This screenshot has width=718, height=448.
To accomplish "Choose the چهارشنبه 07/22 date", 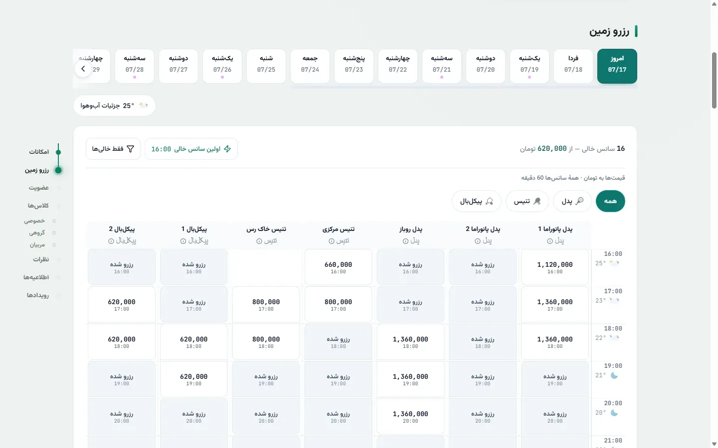I will point(398,66).
